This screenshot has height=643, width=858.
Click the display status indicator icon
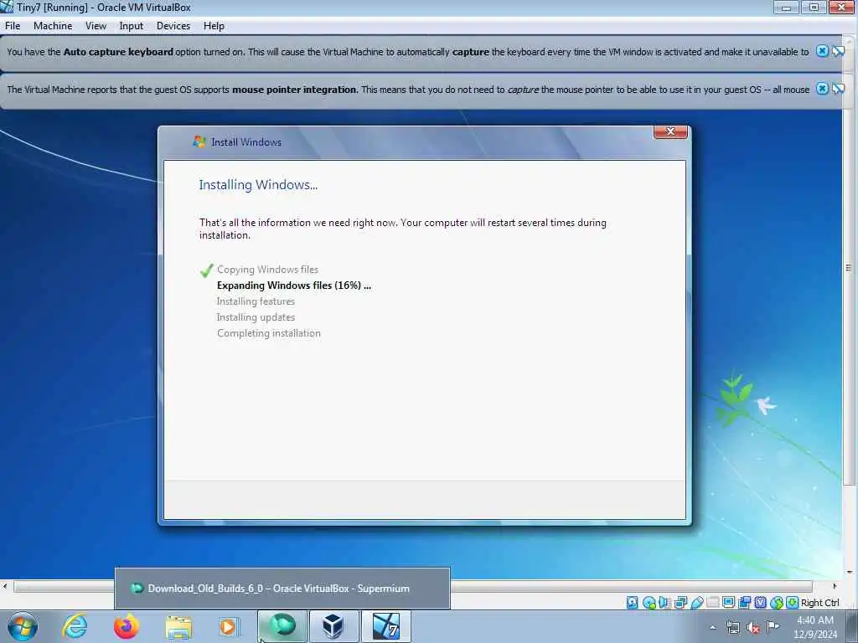pyautogui.click(x=728, y=603)
